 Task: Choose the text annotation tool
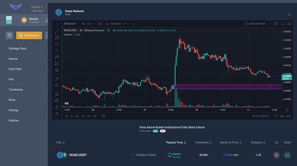click(x=57, y=50)
